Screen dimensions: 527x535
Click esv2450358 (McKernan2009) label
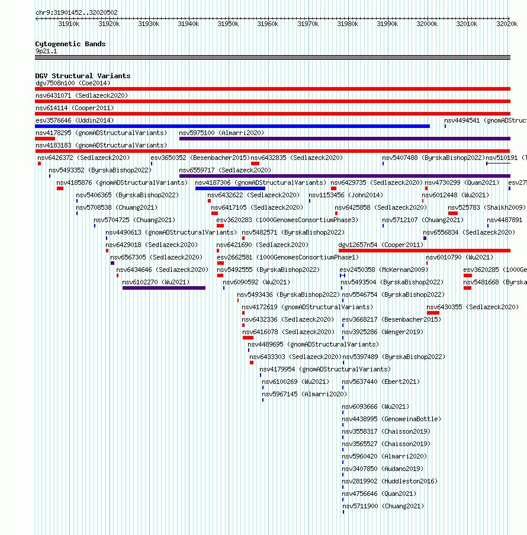click(384, 270)
